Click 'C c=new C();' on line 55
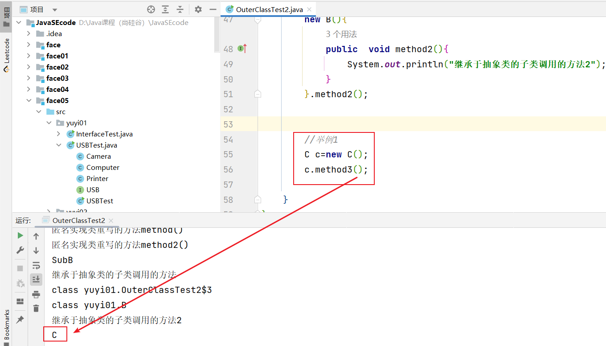 (x=336, y=155)
